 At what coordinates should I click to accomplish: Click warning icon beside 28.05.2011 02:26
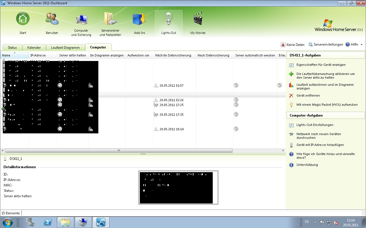click(x=156, y=100)
